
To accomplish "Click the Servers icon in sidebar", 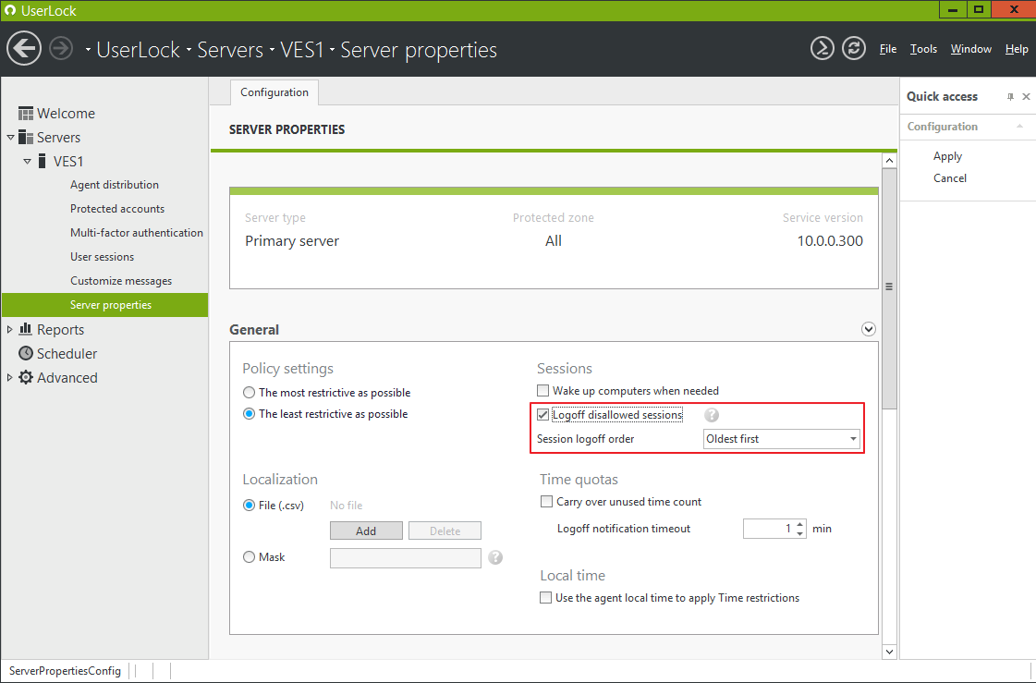I will [x=26, y=138].
